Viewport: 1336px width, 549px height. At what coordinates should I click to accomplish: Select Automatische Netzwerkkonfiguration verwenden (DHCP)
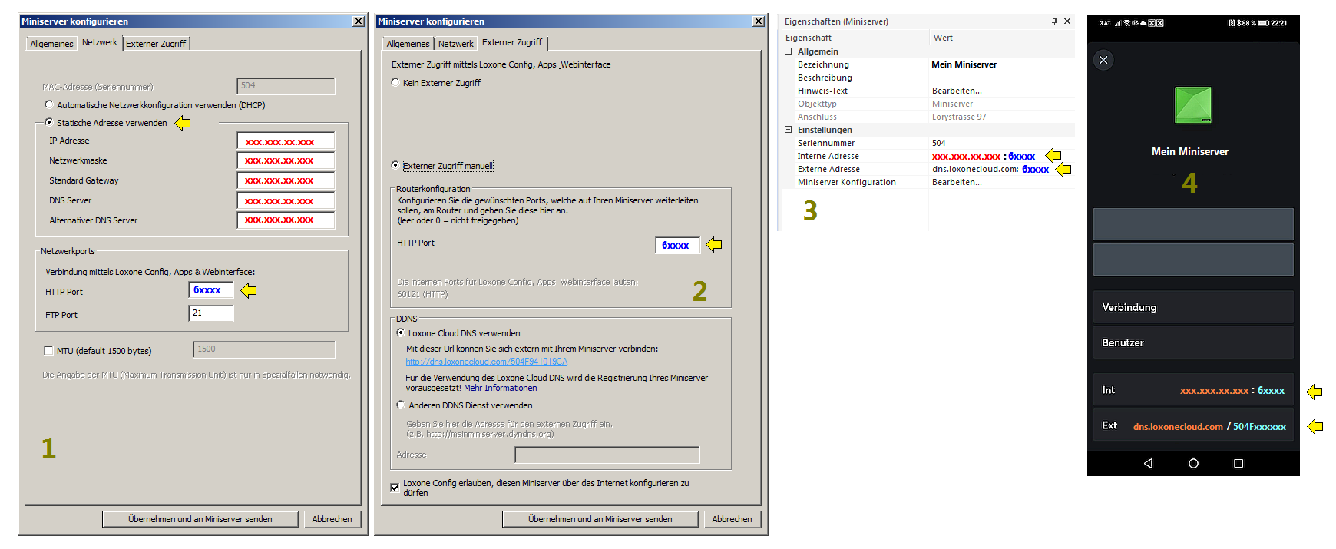point(49,104)
